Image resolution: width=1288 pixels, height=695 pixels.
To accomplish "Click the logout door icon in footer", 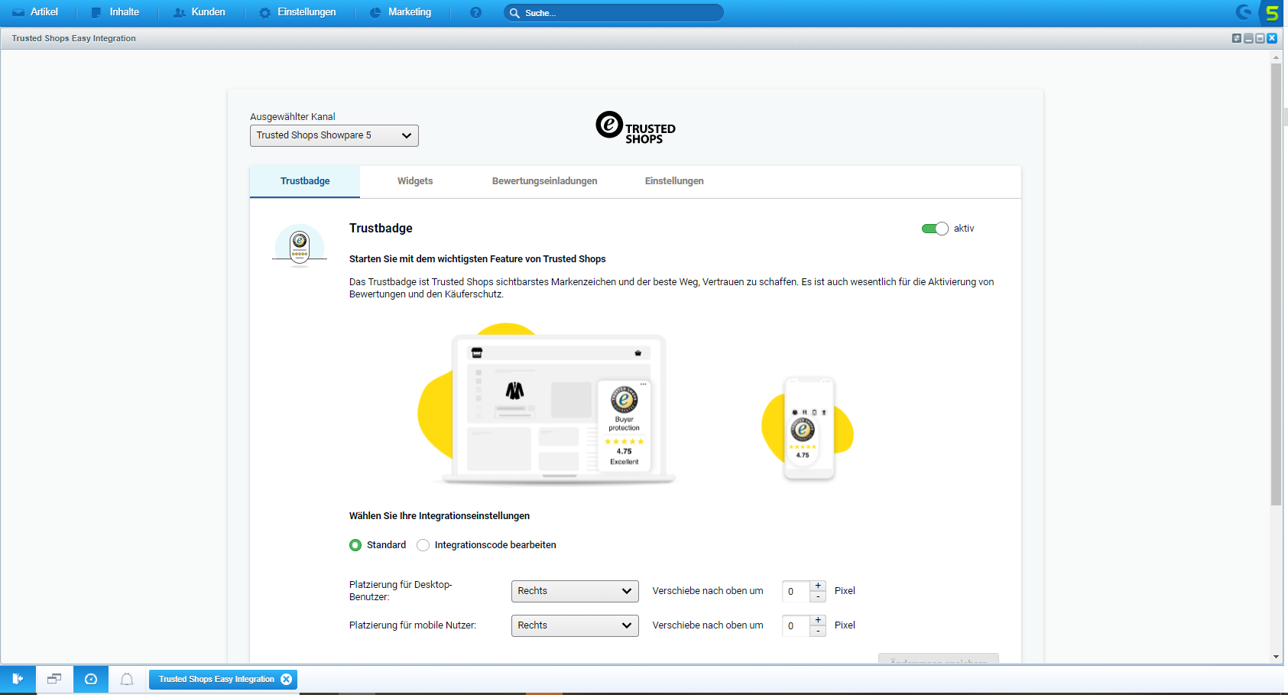I will click(18, 679).
